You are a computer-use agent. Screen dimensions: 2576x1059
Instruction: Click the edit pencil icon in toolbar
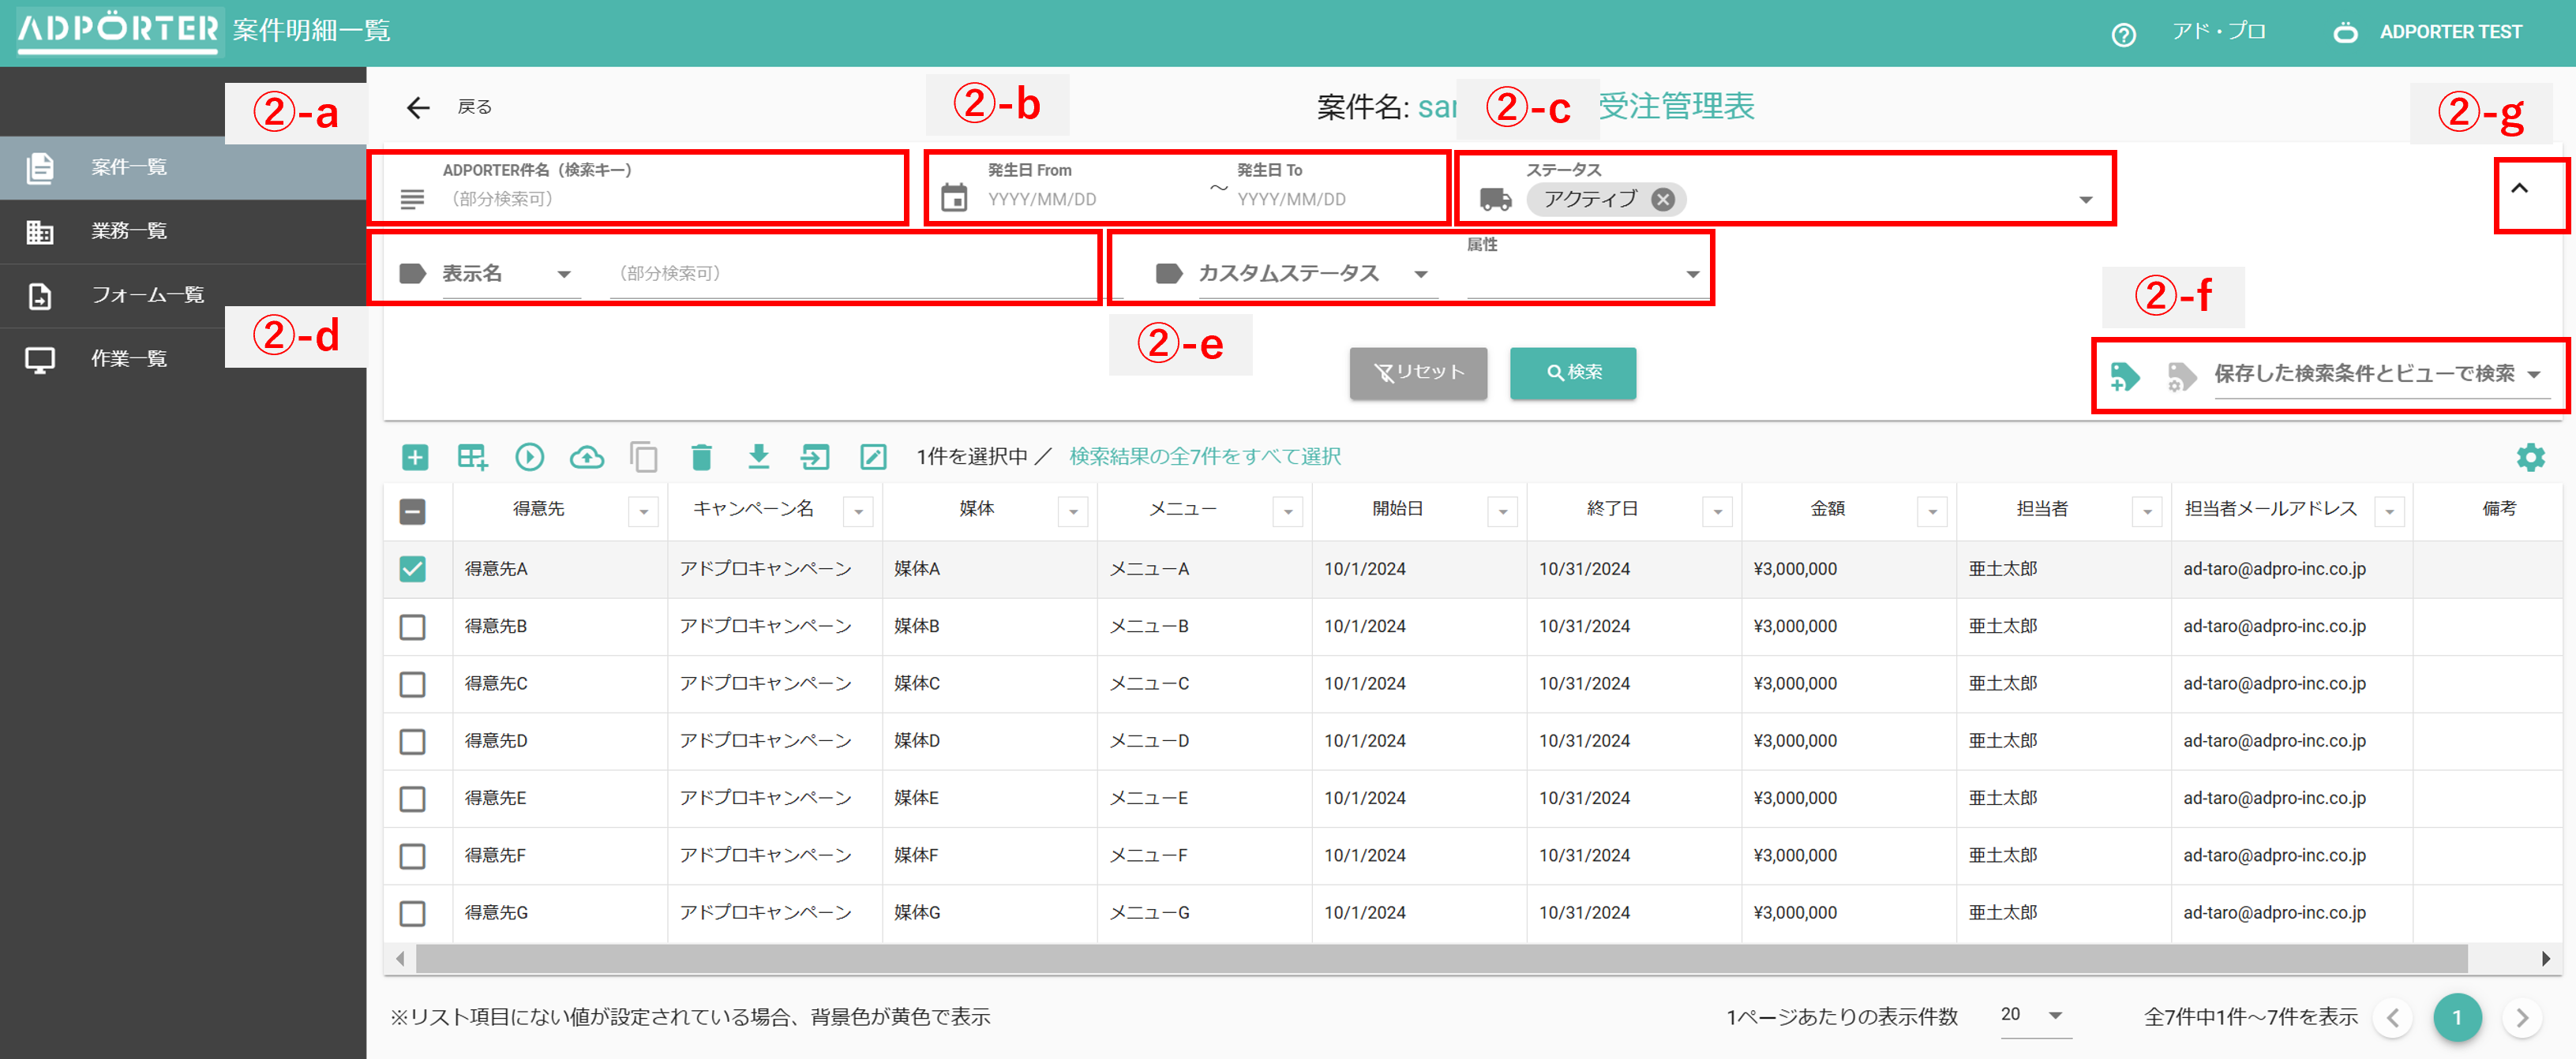click(873, 457)
